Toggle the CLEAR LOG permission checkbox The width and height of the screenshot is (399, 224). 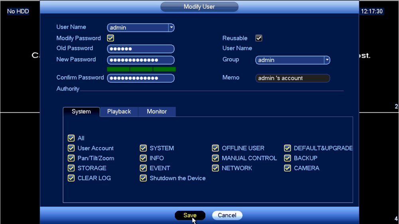(71, 178)
